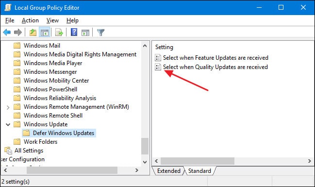Toggle the Show/Hide Action Pane icon
The image size is (315, 187).
[x=85, y=33]
